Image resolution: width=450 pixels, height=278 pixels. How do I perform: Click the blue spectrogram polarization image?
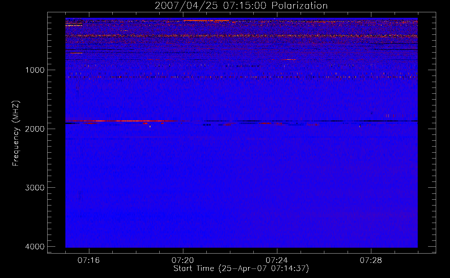click(241, 133)
